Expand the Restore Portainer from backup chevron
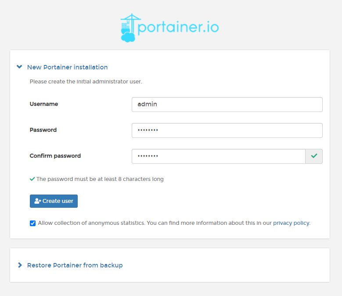Screen dimensions: 342x296 pos(20,265)
